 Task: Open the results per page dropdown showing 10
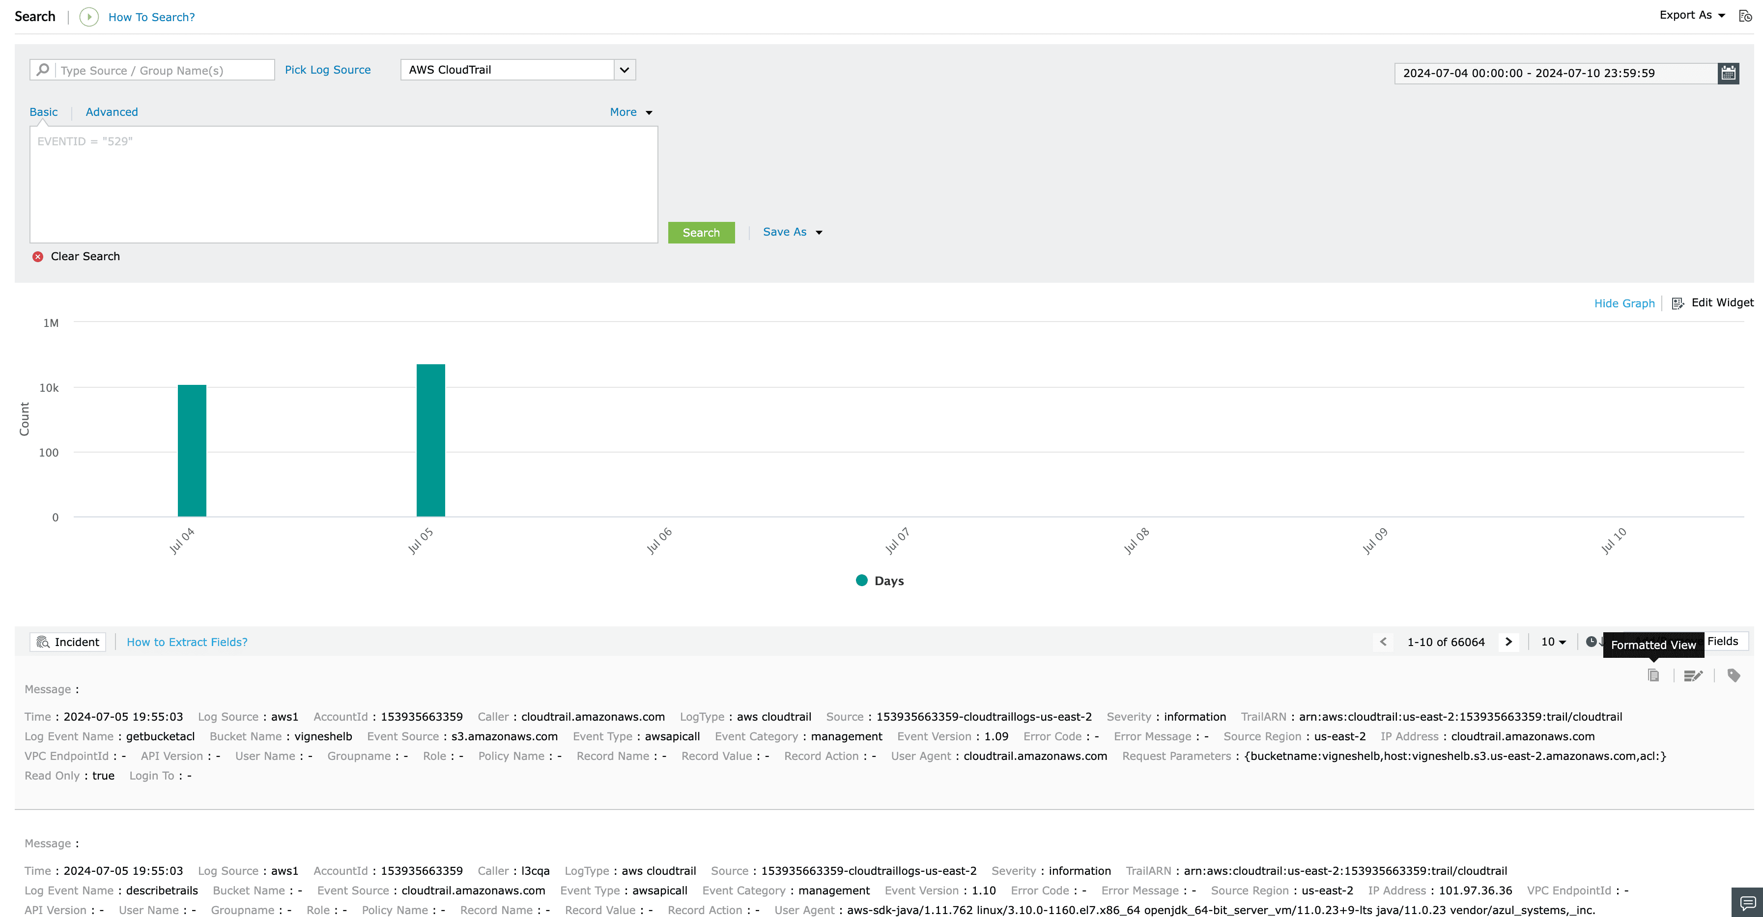click(x=1553, y=642)
